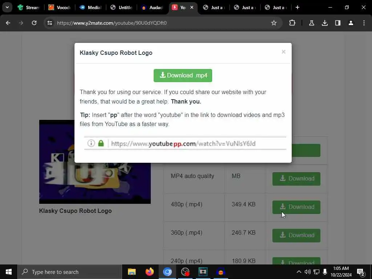The width and height of the screenshot is (372, 279).
Task: Download the MP4 auto quality video
Action: click(x=296, y=179)
